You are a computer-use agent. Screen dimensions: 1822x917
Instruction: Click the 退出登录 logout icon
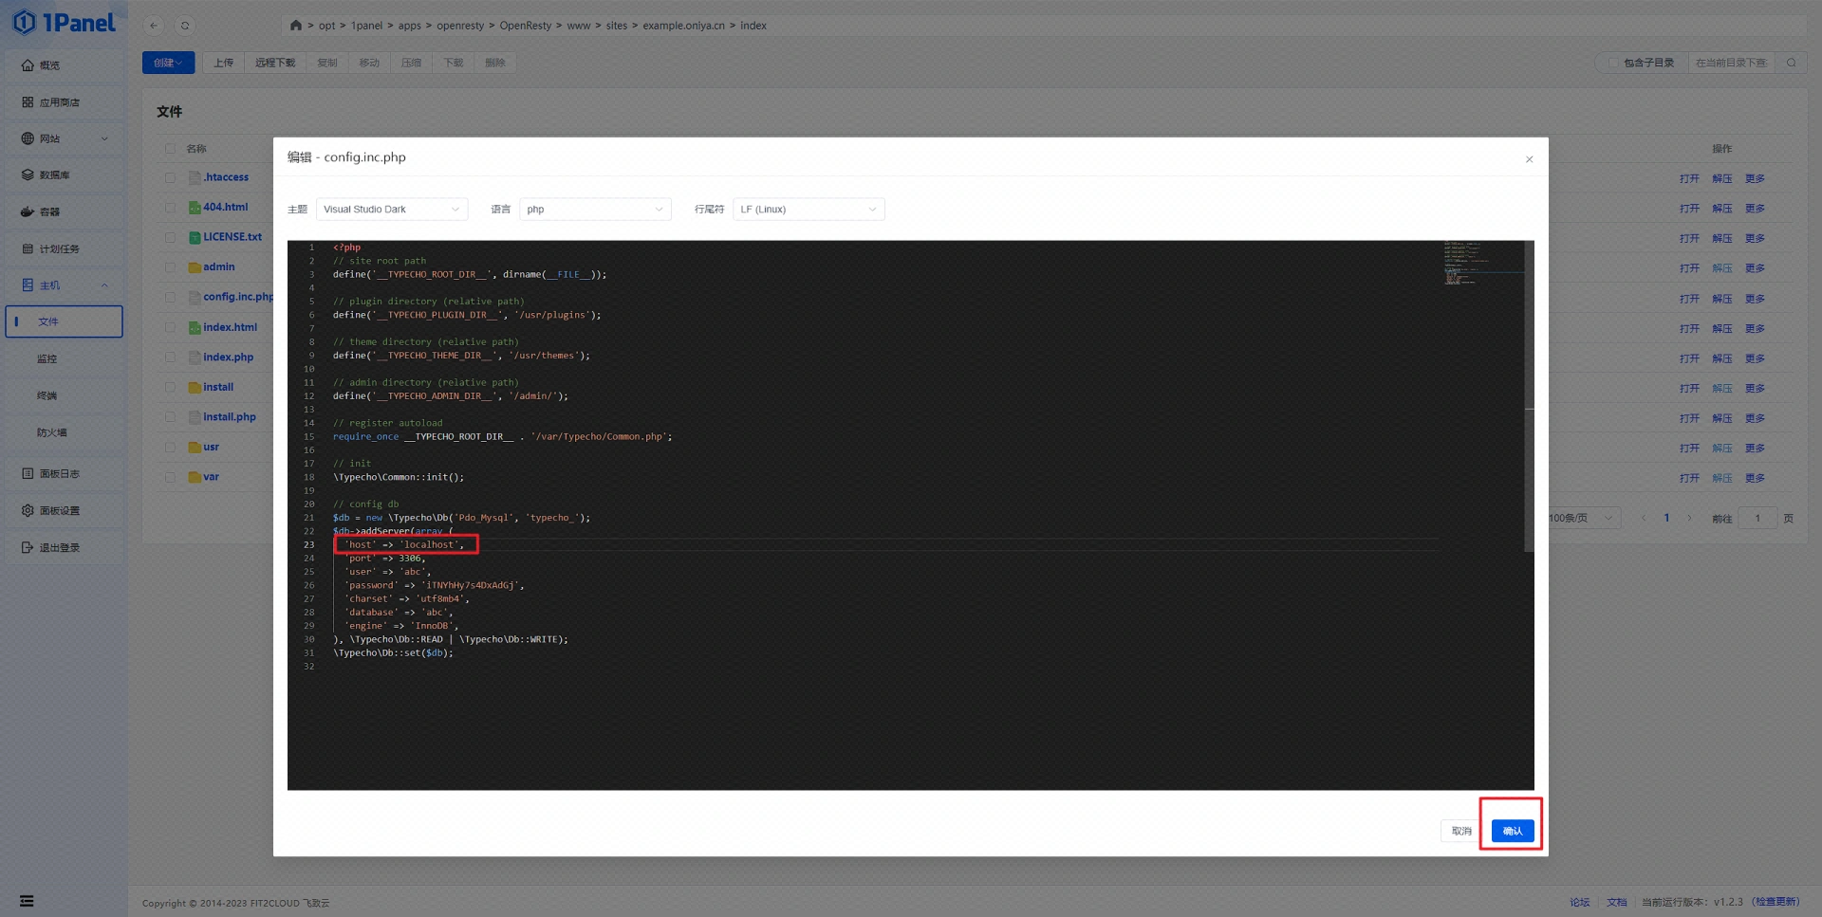coord(28,547)
